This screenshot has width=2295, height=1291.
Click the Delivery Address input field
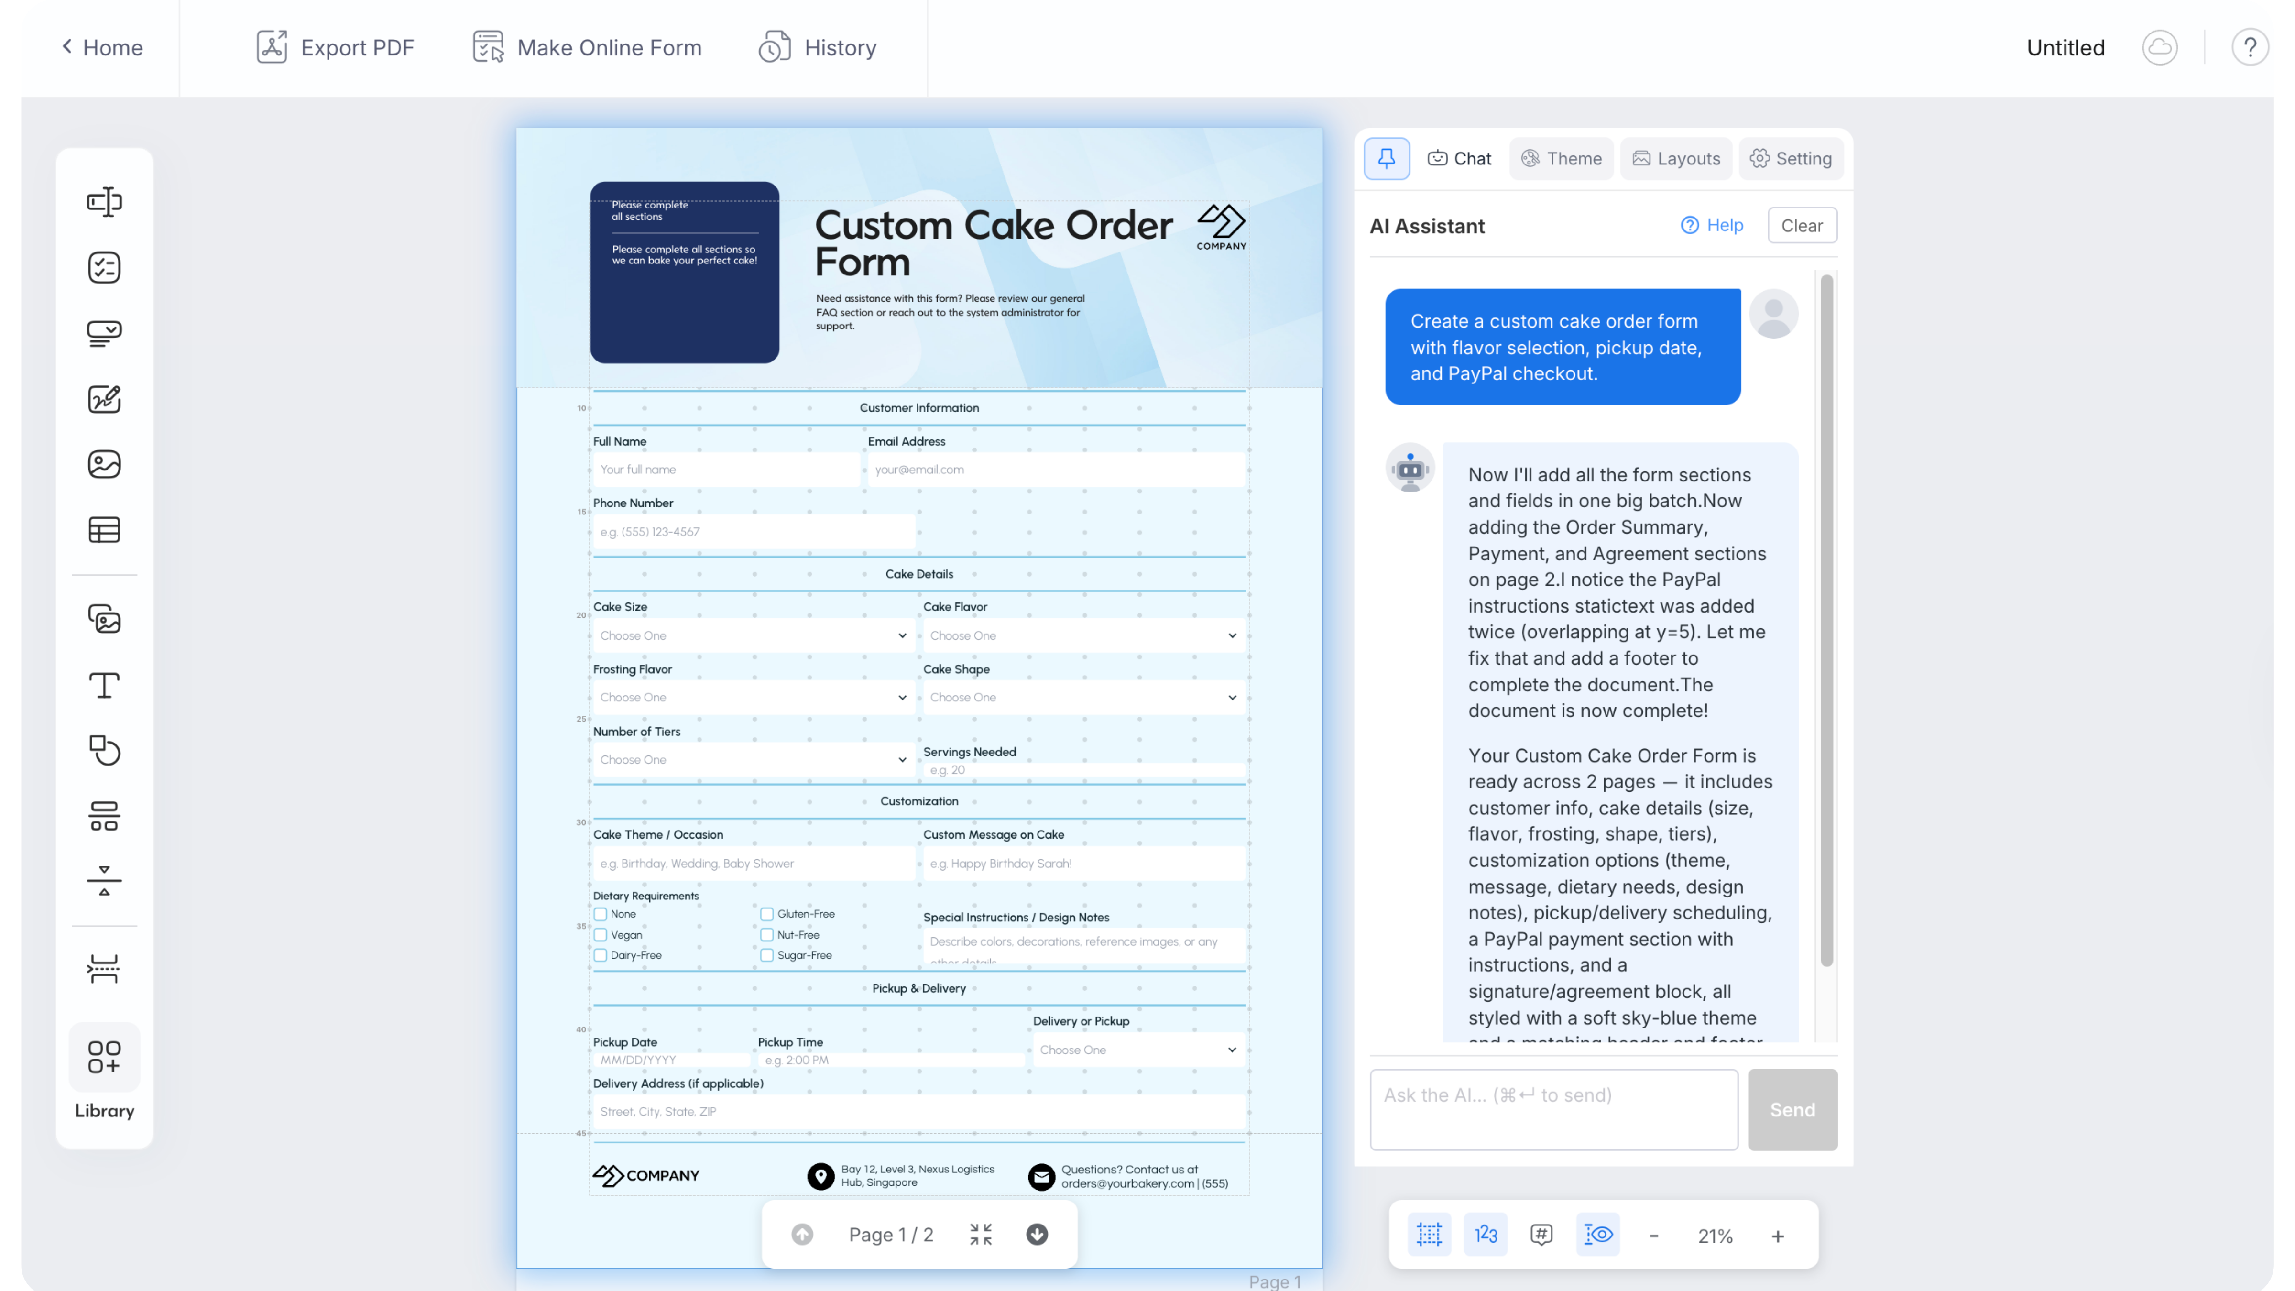[x=918, y=1112]
